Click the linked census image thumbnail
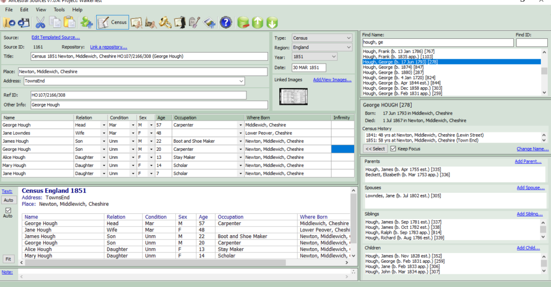 [x=293, y=96]
